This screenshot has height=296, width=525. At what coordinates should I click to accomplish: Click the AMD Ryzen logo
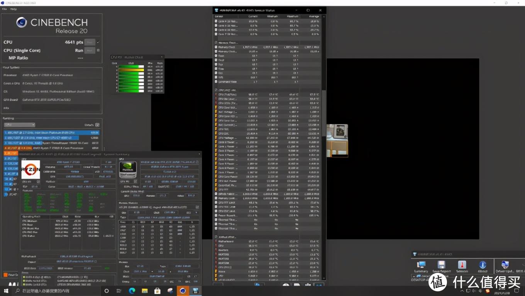tap(30, 169)
